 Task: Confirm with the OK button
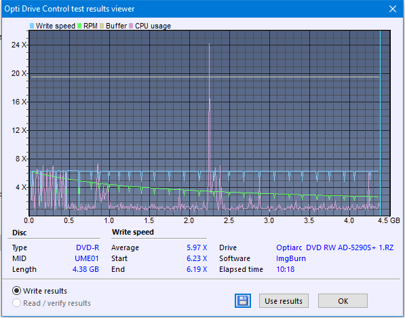343,301
